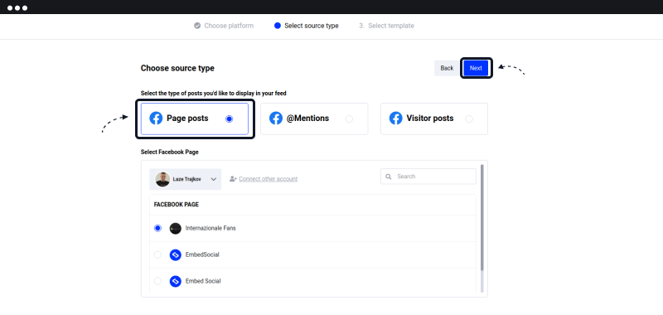Click the EmbedSocial page logo icon
The height and width of the screenshot is (315, 663).
click(176, 255)
